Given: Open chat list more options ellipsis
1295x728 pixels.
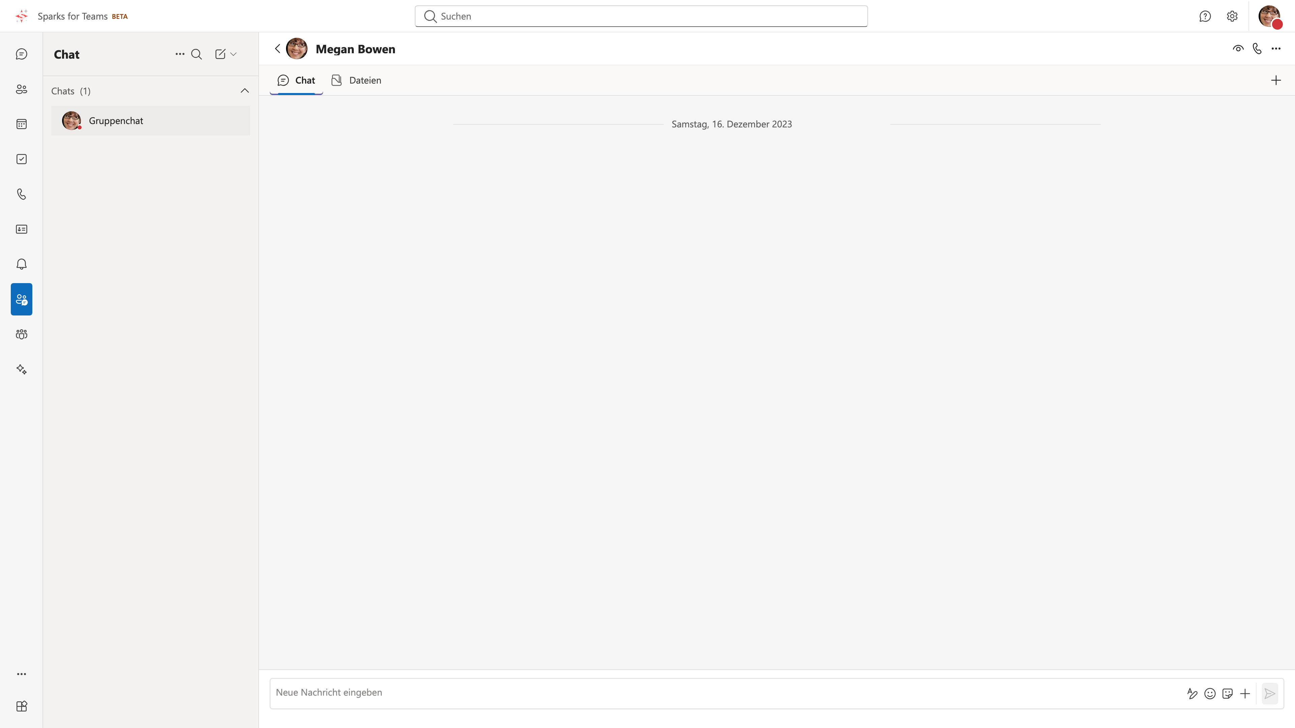Looking at the screenshot, I should coord(180,54).
